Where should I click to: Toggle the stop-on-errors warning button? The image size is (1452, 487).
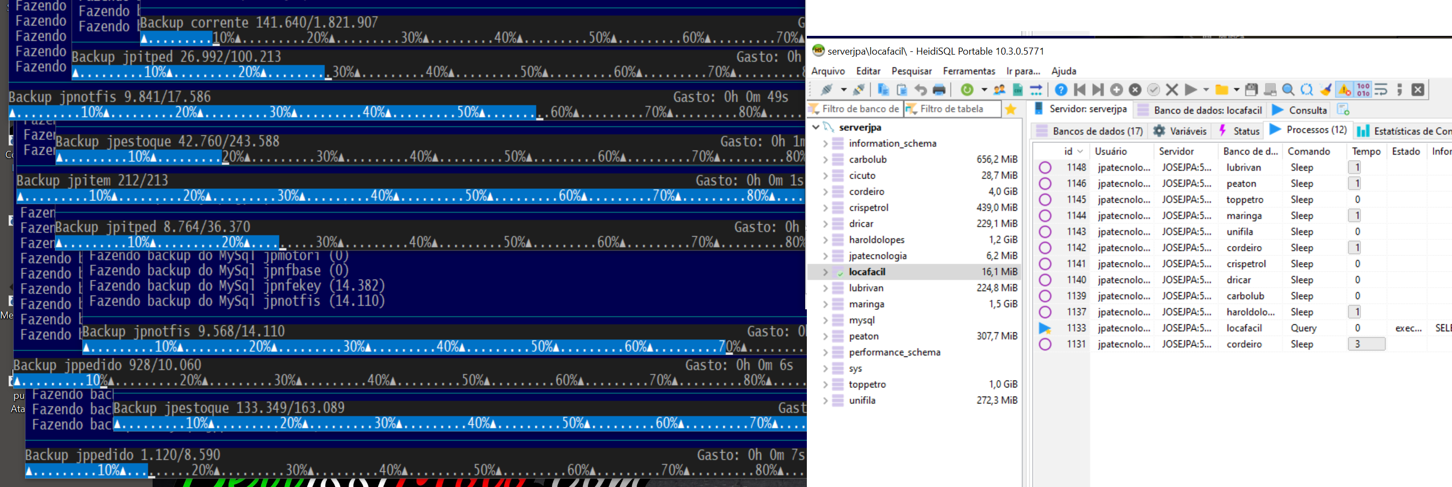pyautogui.click(x=1345, y=89)
